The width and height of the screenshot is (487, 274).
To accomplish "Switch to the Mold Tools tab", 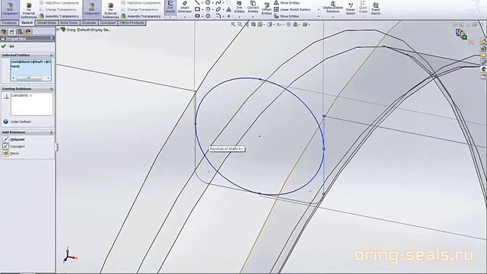I will click(69, 23).
